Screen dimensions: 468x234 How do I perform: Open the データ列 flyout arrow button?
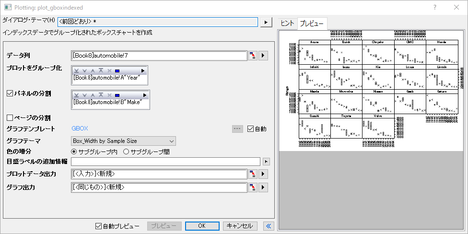263,56
